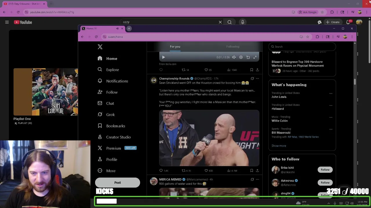This screenshot has height=208, width=371.
Task: Follow Erika Ishii
Action: pos(325,170)
